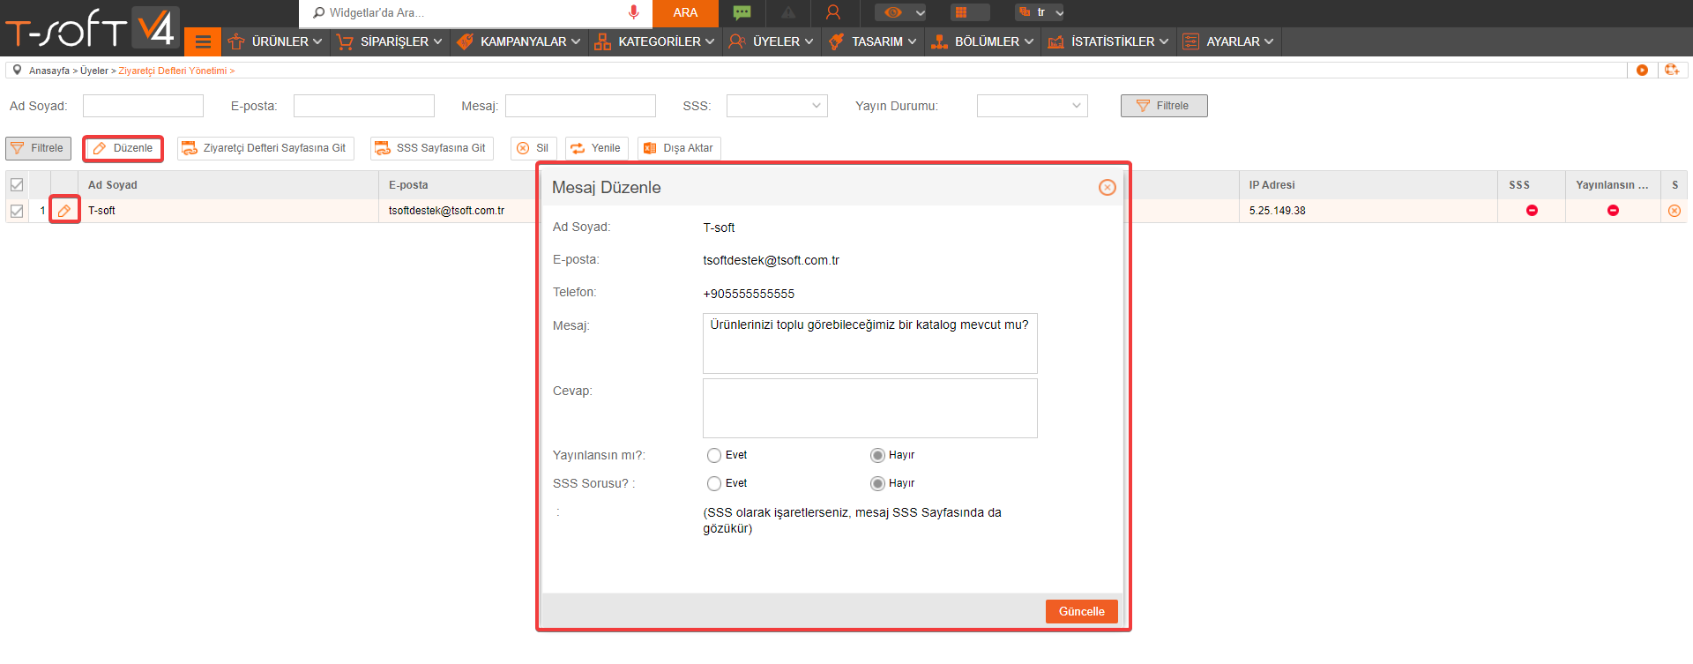Toggle the select-all checkbox in table header
Viewport: 1693px width, 664px height.
coord(17,184)
